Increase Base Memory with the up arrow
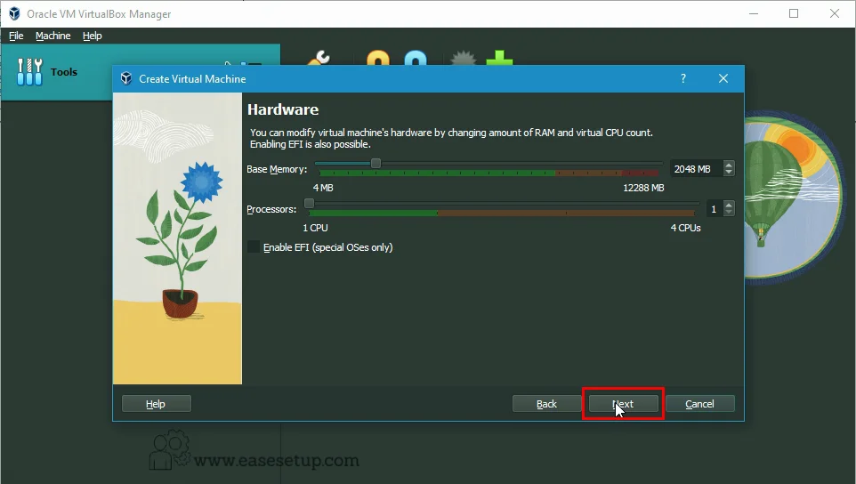Screen dimensions: 856x484 click(x=729, y=165)
